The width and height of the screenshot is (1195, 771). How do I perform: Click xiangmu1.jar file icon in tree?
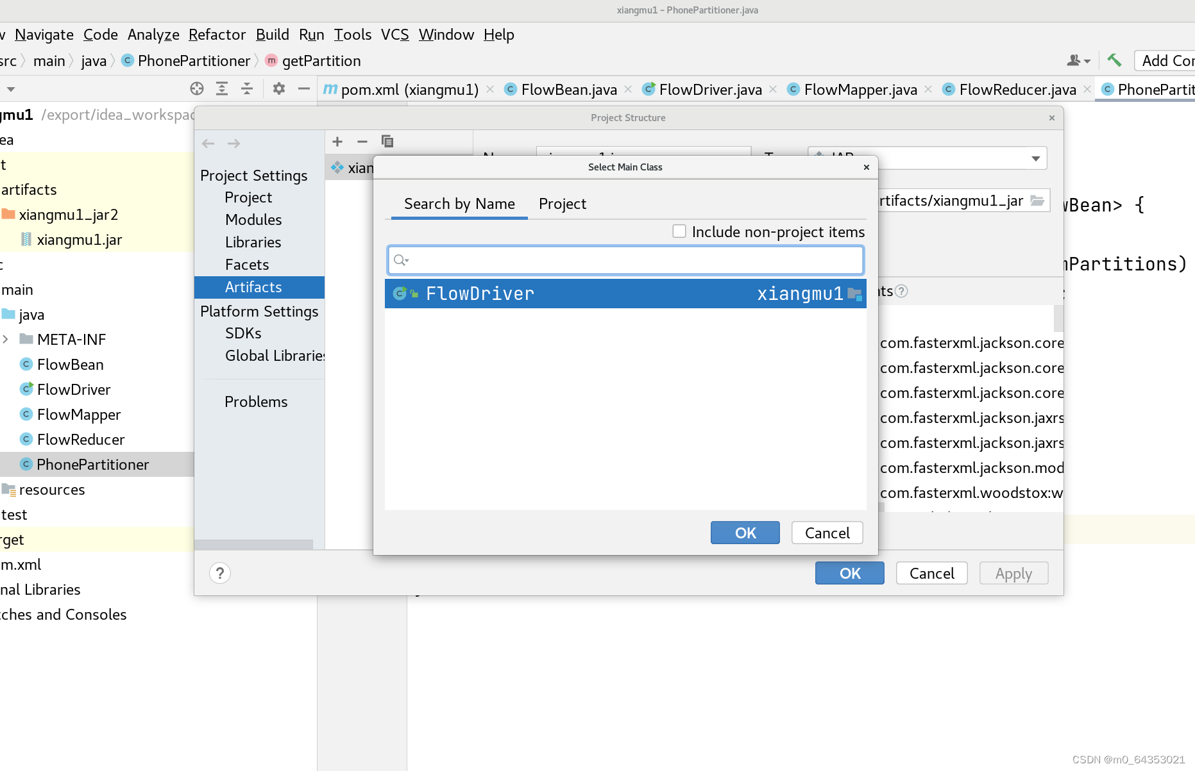tap(26, 240)
